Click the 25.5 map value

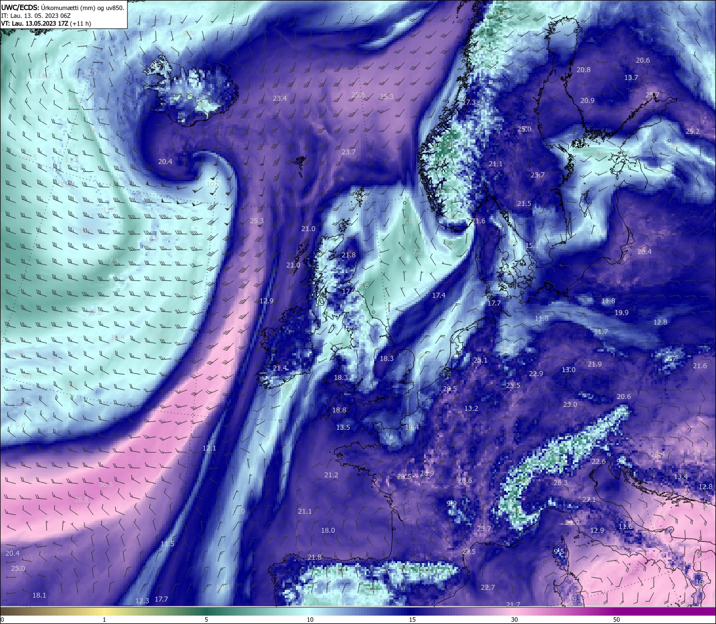[x=513, y=386]
